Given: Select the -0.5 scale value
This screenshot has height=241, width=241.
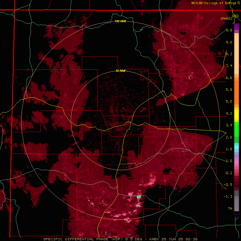Looking at the screenshot, I should (x=228, y=185).
